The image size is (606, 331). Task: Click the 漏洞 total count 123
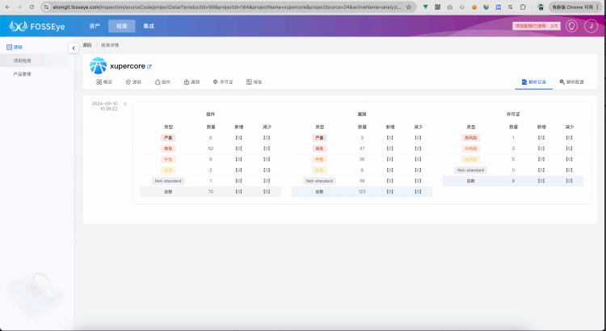pyautogui.click(x=362, y=191)
